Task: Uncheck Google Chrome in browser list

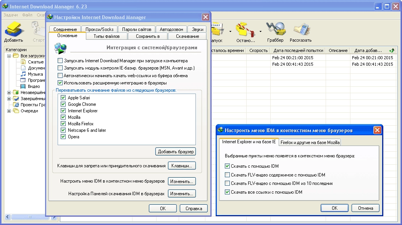Action: (x=63, y=104)
